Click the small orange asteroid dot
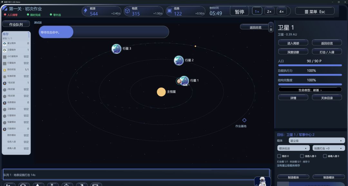348x186 pixels. click(195, 46)
